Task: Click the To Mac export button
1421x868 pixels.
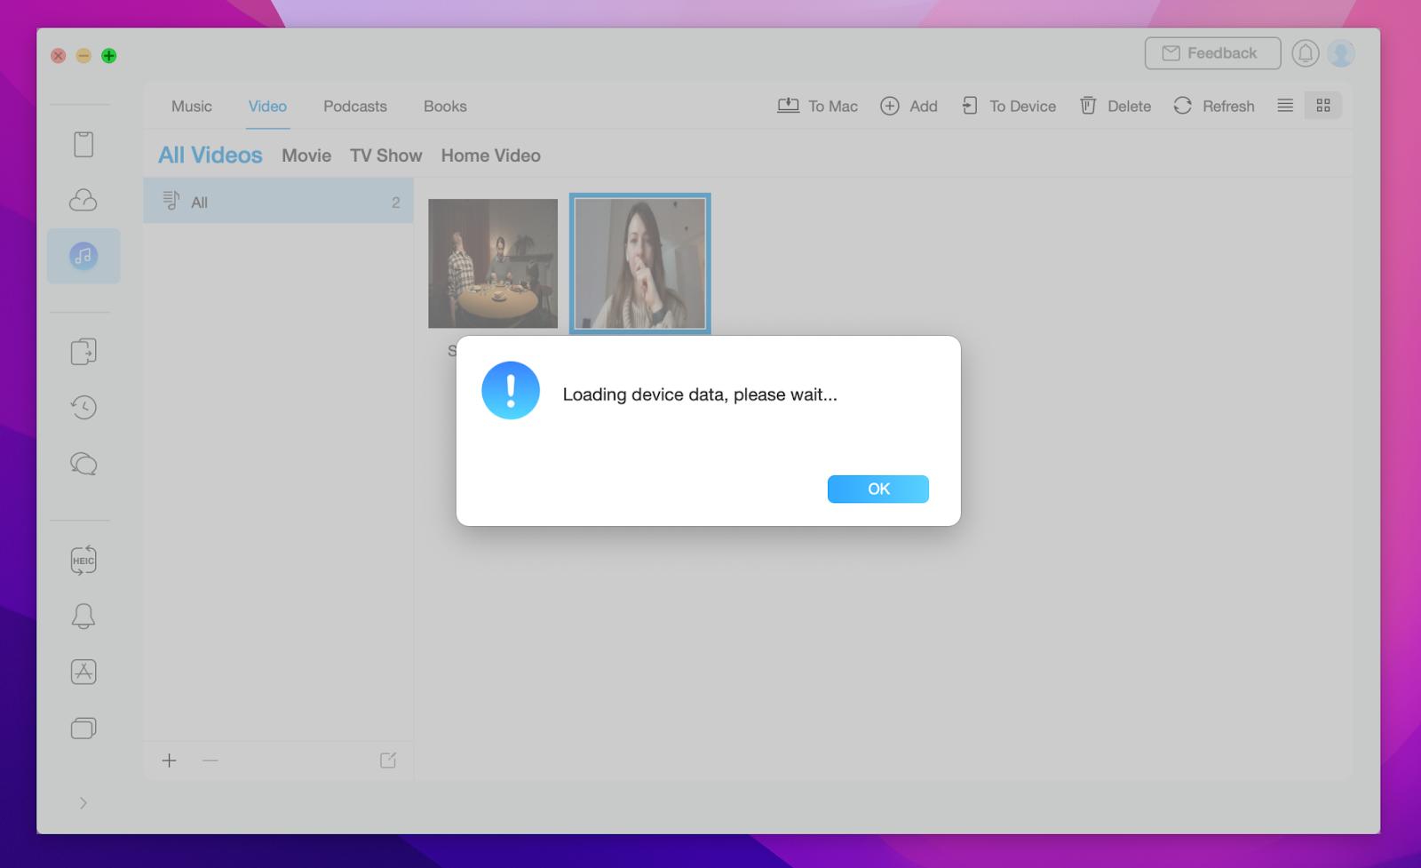Action: click(817, 107)
